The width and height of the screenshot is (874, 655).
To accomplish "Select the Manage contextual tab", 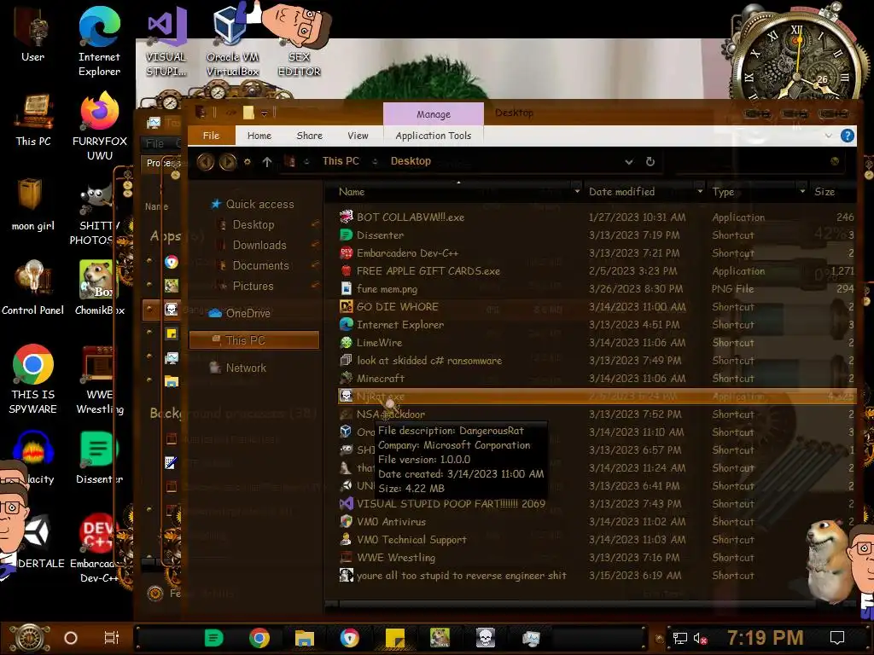I will pyautogui.click(x=433, y=113).
